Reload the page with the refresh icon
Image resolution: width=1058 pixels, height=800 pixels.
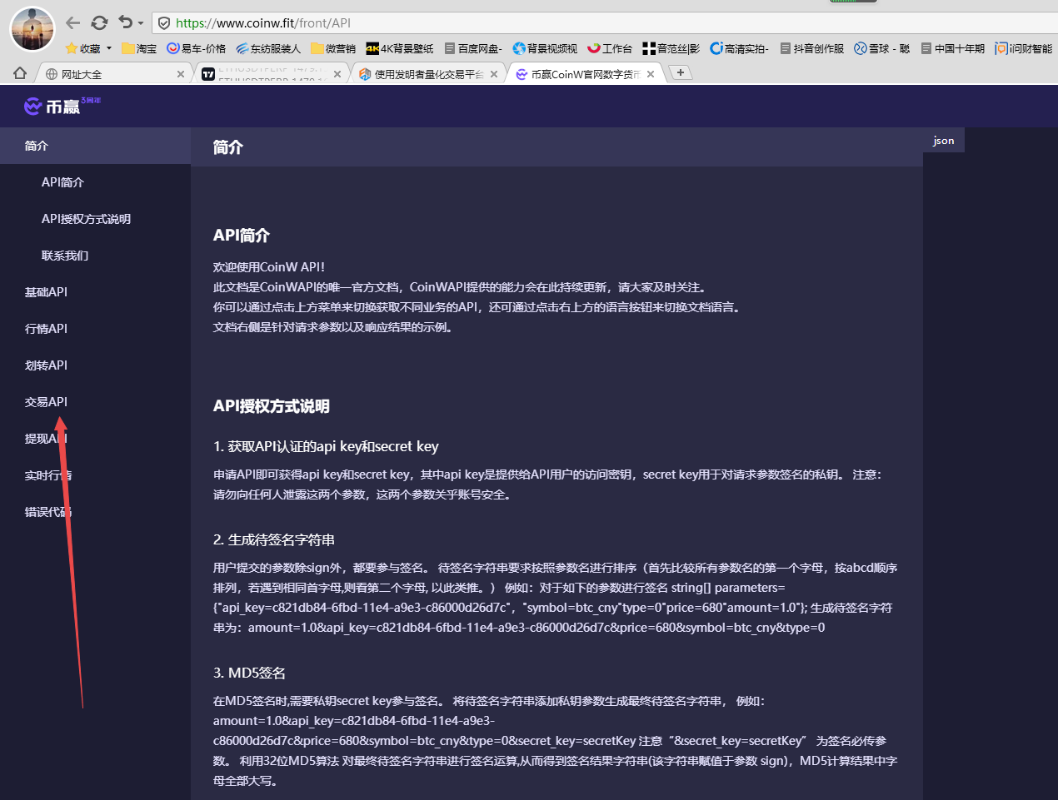tap(99, 23)
